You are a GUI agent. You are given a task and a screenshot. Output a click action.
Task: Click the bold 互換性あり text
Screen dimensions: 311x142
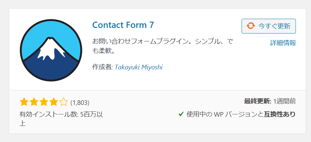280,114
